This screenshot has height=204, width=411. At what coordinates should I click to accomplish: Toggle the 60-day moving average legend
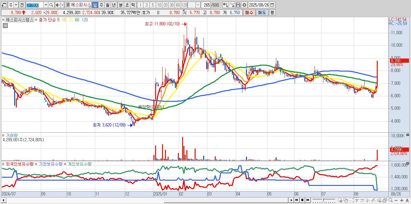tap(77, 20)
